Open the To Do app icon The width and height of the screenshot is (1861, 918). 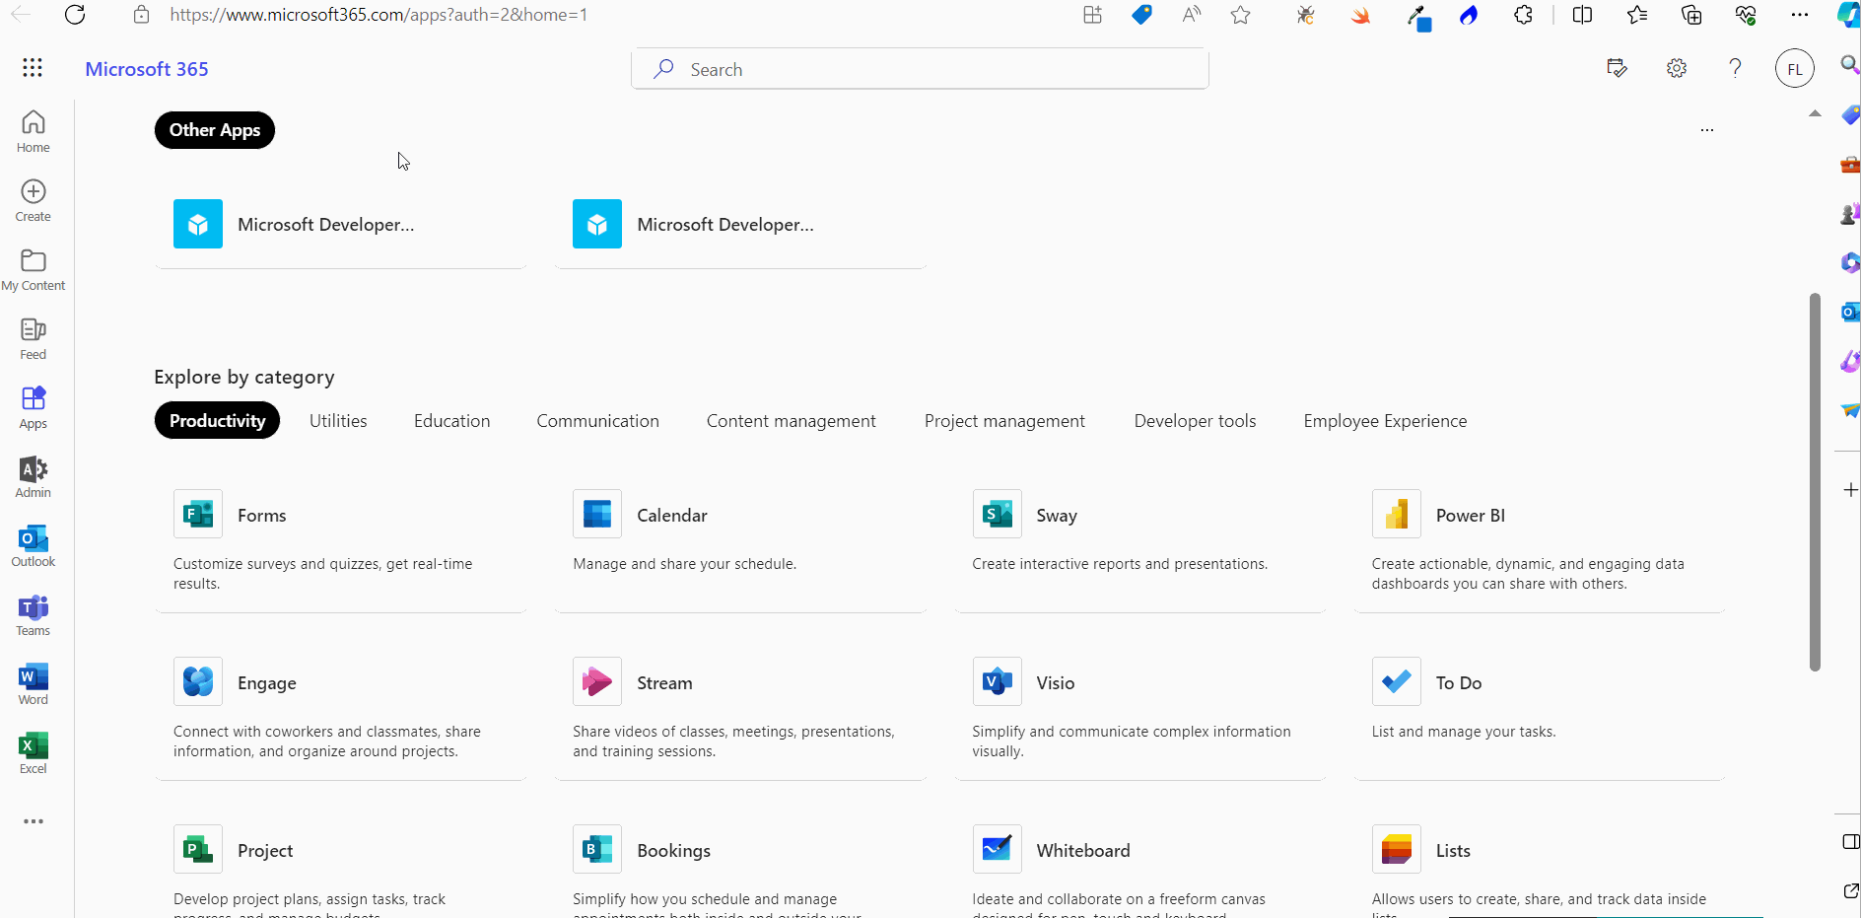[x=1397, y=681]
